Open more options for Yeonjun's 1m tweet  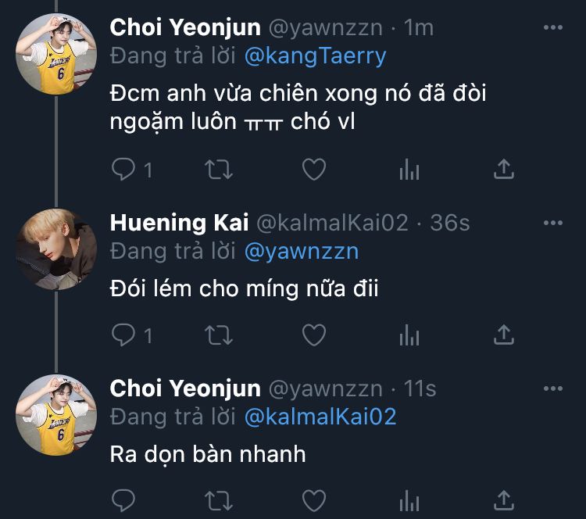pyautogui.click(x=552, y=27)
